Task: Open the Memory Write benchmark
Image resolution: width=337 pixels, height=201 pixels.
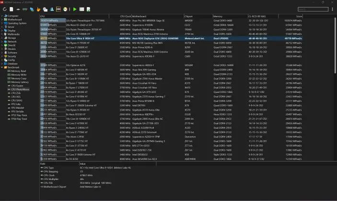Action: 19,75
